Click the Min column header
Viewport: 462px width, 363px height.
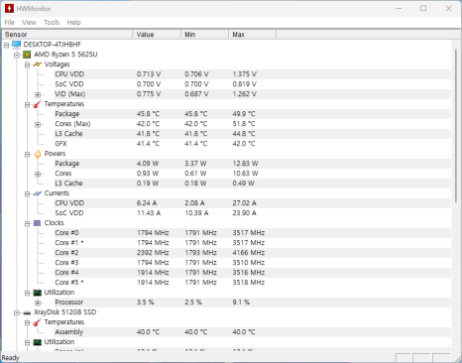(204, 35)
